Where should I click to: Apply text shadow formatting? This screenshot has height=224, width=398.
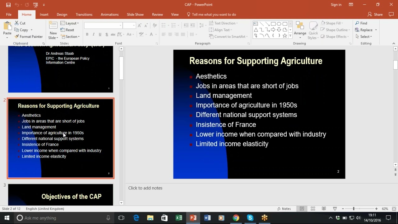click(107, 34)
